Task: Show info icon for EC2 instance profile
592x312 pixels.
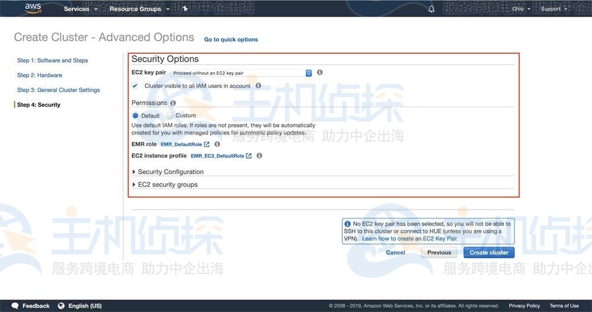Action: [x=259, y=155]
